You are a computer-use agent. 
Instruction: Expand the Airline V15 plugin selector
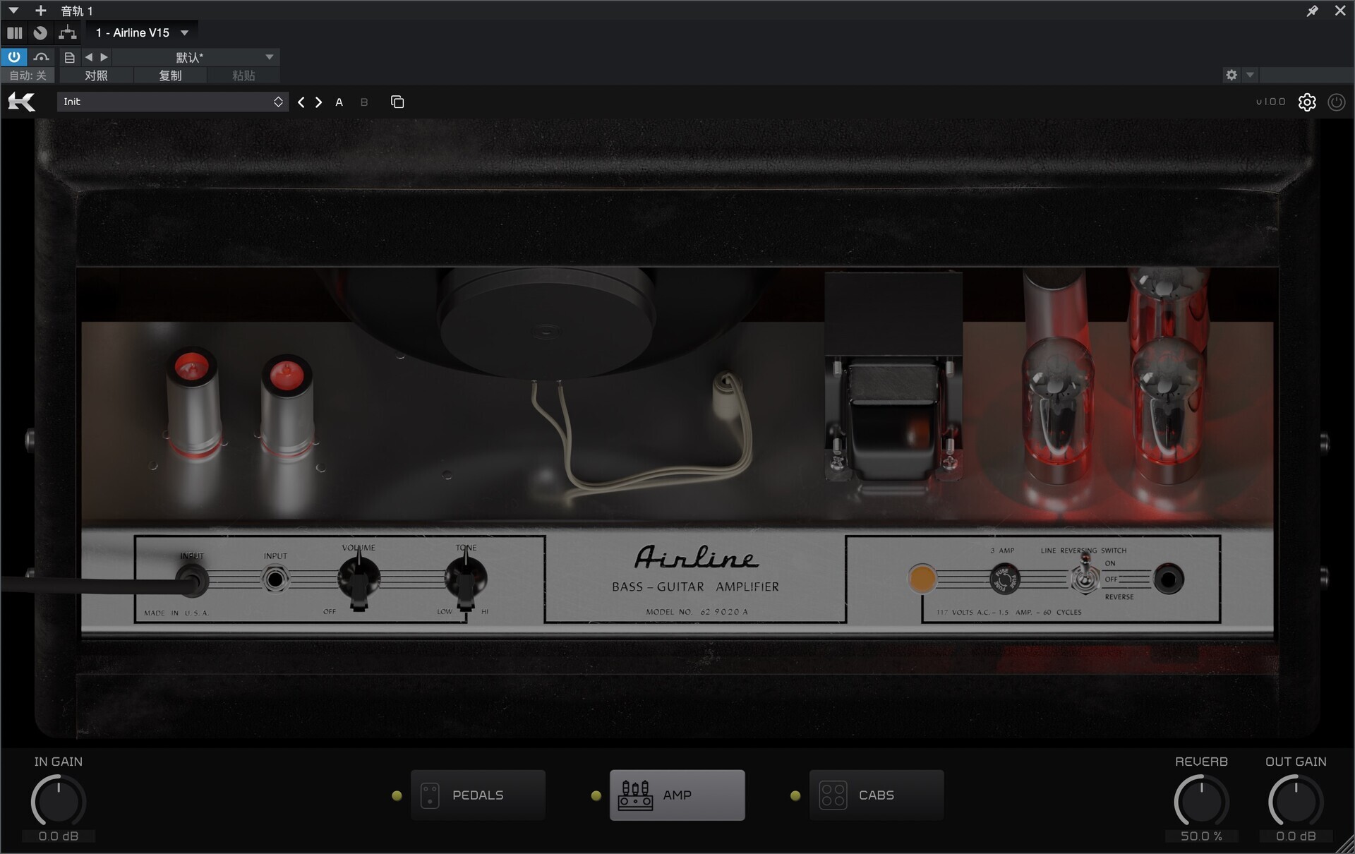(x=184, y=32)
